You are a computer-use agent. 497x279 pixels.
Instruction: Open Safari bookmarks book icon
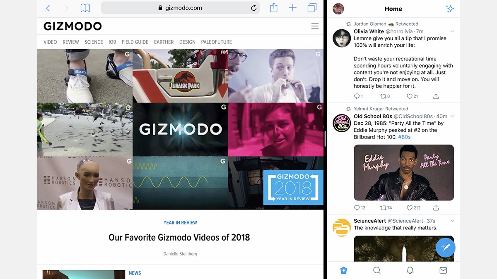85,8
